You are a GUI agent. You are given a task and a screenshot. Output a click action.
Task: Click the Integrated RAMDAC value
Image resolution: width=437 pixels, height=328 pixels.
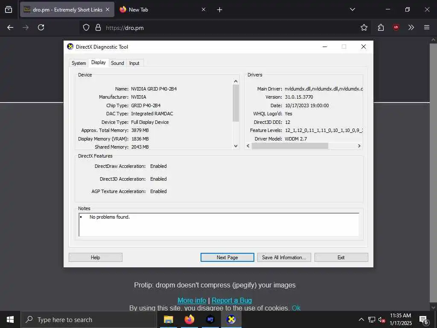(x=152, y=114)
